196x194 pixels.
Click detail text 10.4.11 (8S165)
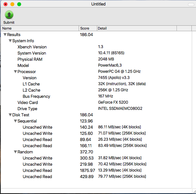pyautogui.click(x=111, y=53)
